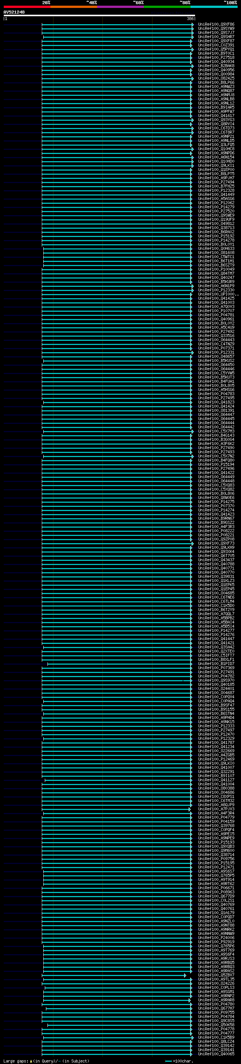Click the orange ~40% identity color bar
Viewport: 241px width, 1064px height.
tap(74, 7)
